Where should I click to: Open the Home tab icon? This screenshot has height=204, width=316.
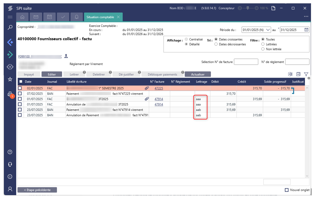pos(23,17)
